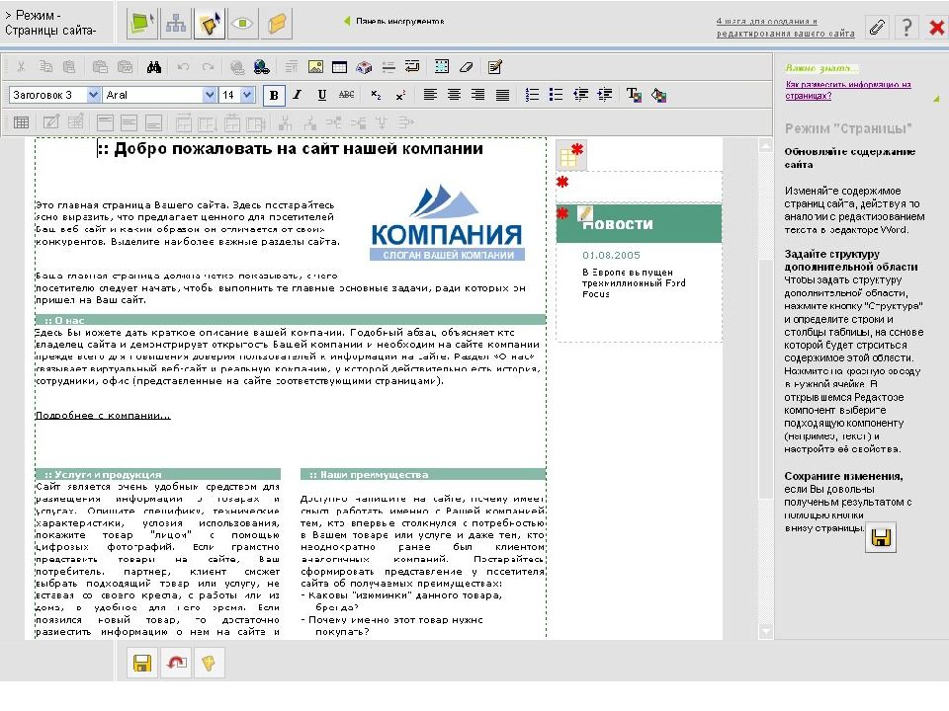Click the find binoculars icon
The height and width of the screenshot is (711, 949).
click(x=154, y=67)
